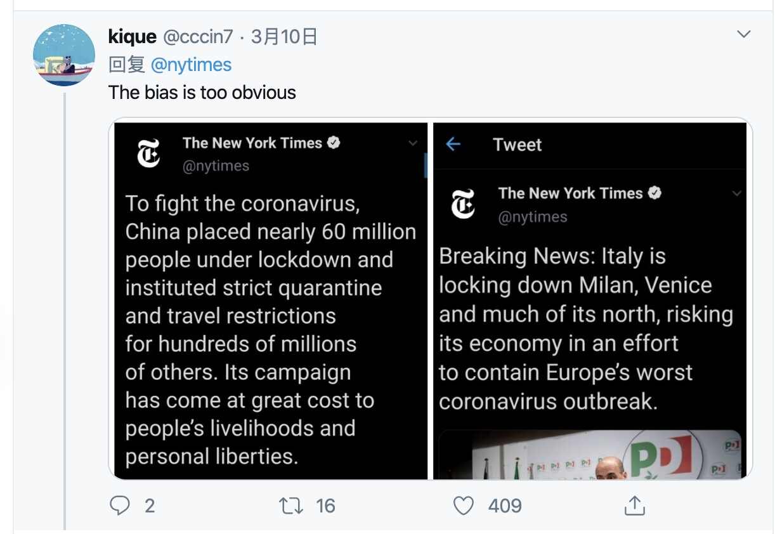Expand the tweet options chevron for kique's post
The height and width of the screenshot is (534, 775).
point(743,34)
